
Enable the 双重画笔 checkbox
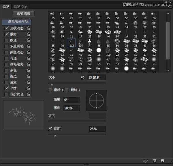pyautogui.click(x=7, y=46)
